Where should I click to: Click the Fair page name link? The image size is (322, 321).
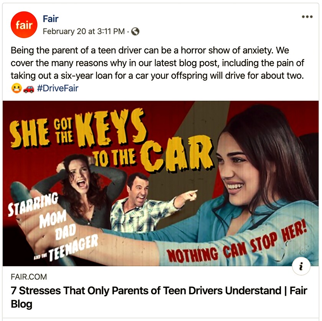click(x=51, y=19)
